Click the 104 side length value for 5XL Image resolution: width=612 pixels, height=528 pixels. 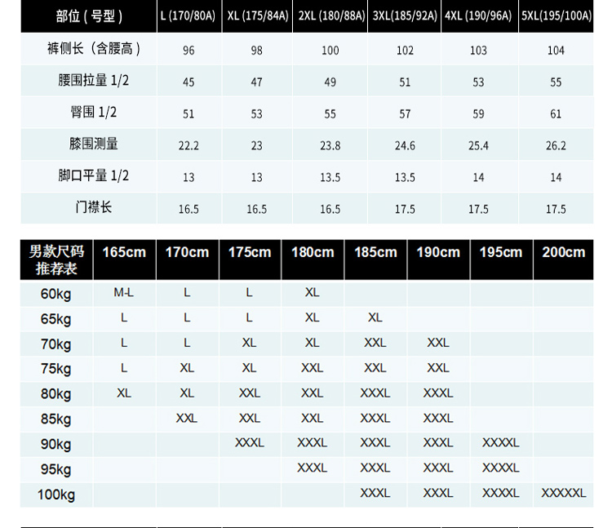tap(556, 51)
